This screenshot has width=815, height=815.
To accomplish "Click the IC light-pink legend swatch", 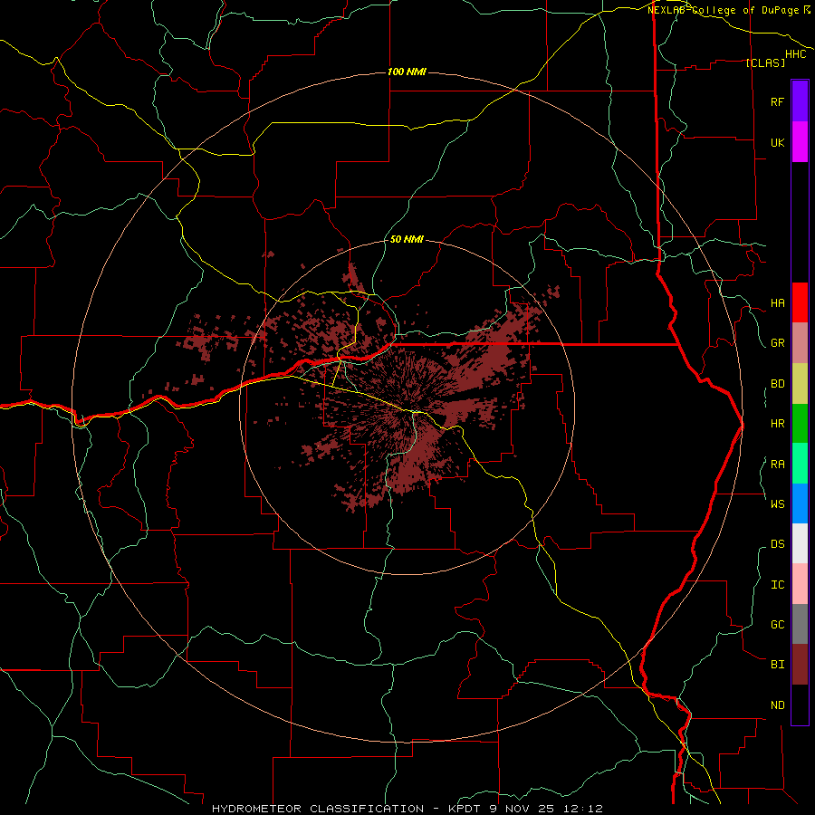I will (800, 584).
